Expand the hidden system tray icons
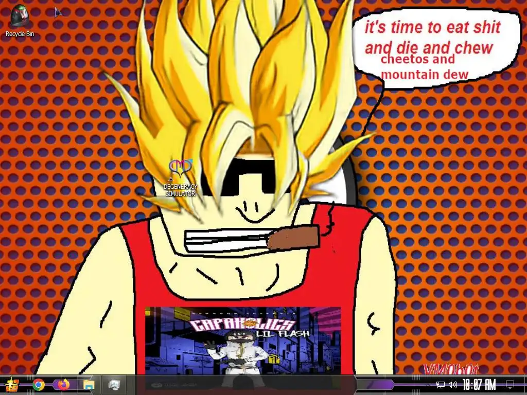Image resolution: width=527 pixels, height=395 pixels. tap(428, 385)
